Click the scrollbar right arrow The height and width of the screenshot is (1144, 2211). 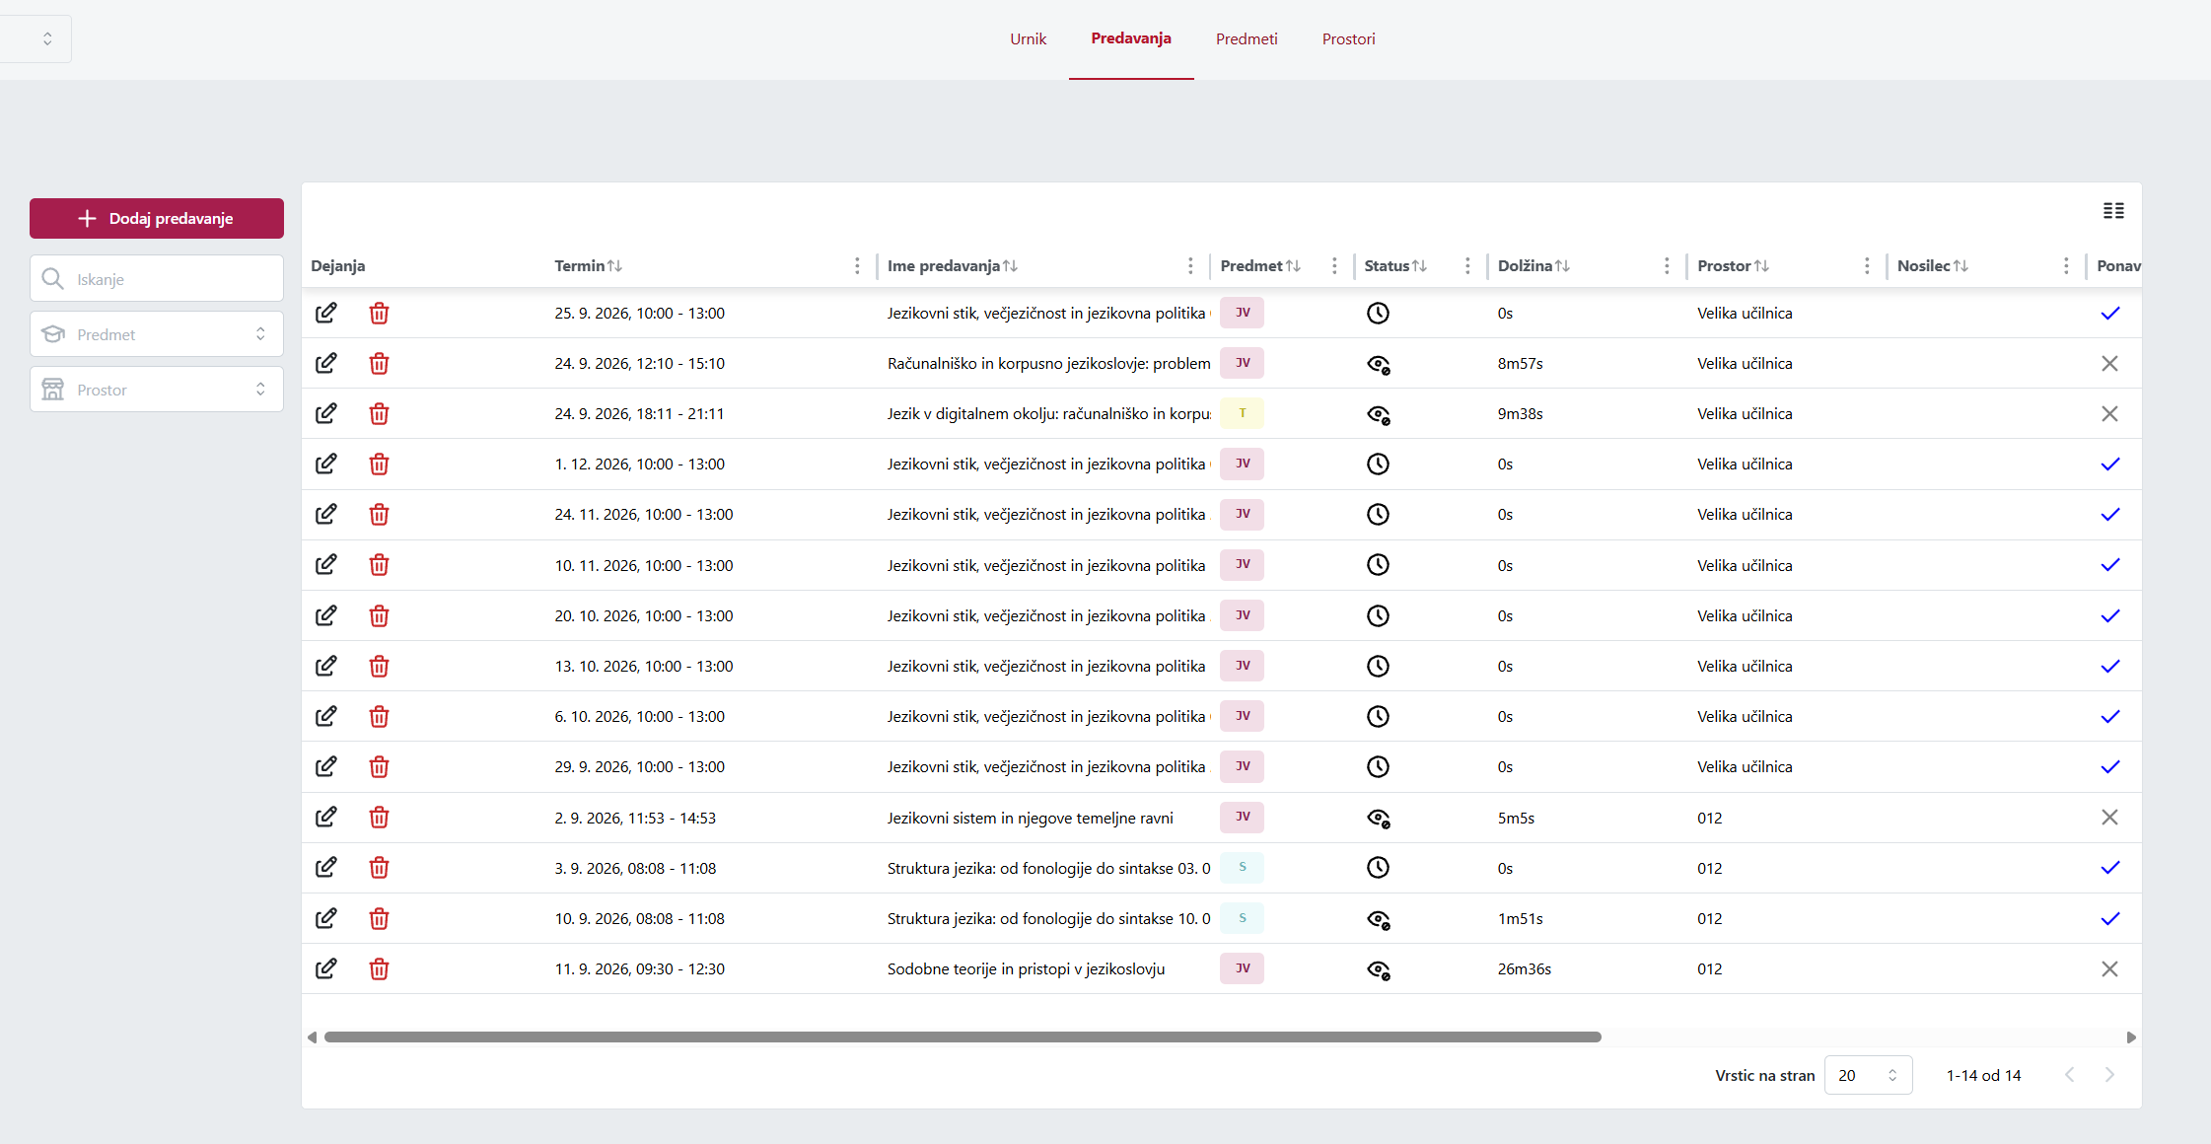2131,1037
